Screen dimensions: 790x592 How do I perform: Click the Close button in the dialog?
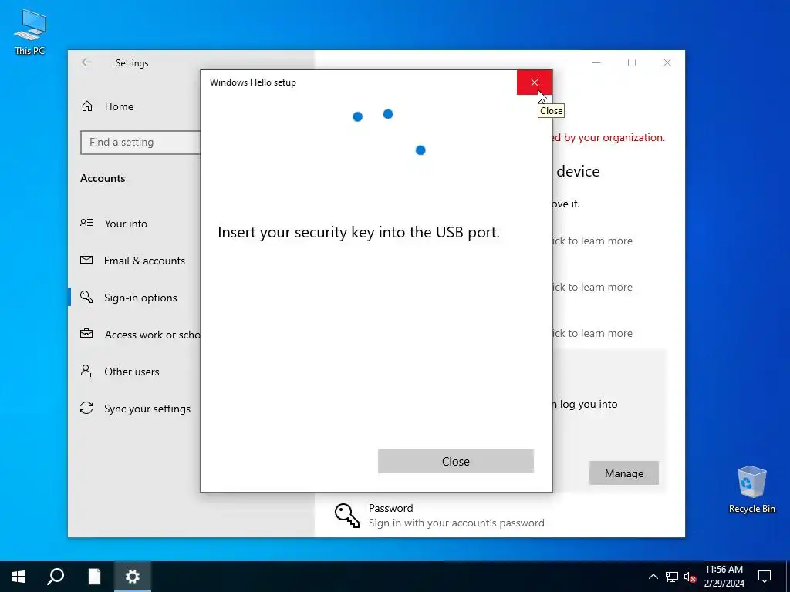coord(455,461)
